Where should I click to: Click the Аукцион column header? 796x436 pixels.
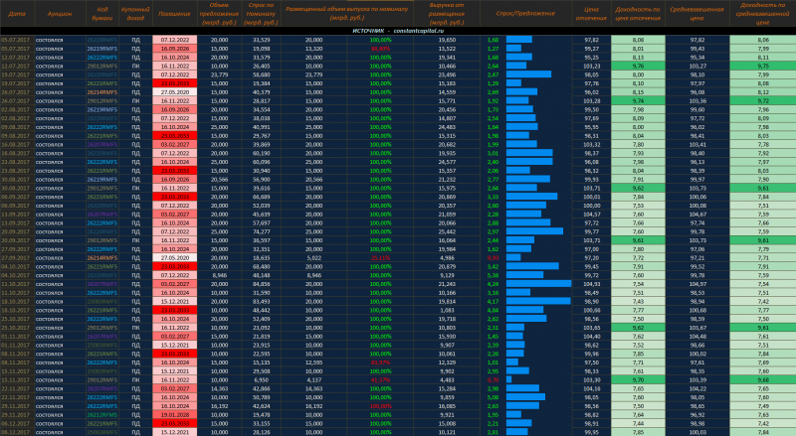(59, 14)
